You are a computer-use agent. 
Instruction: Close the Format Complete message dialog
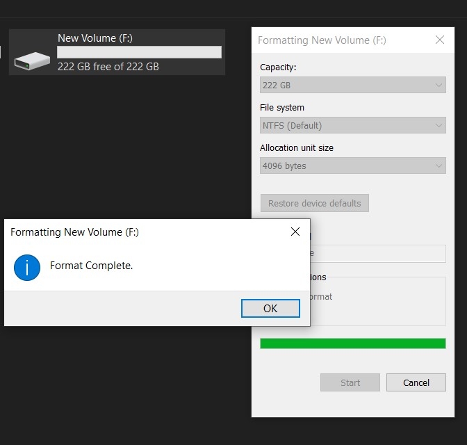click(x=295, y=232)
